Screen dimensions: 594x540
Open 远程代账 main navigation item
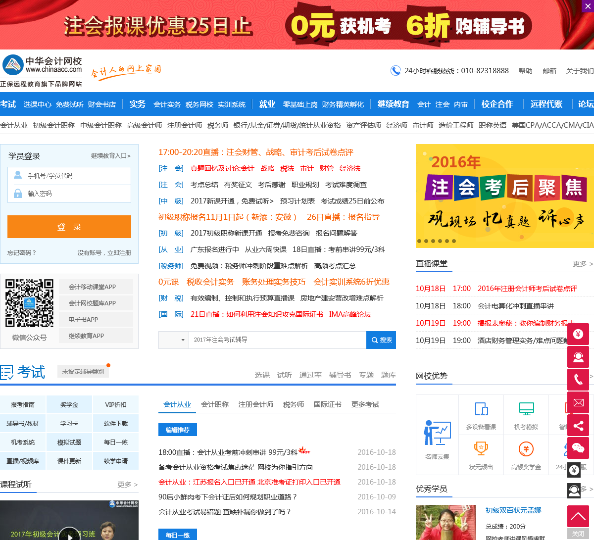(x=546, y=104)
